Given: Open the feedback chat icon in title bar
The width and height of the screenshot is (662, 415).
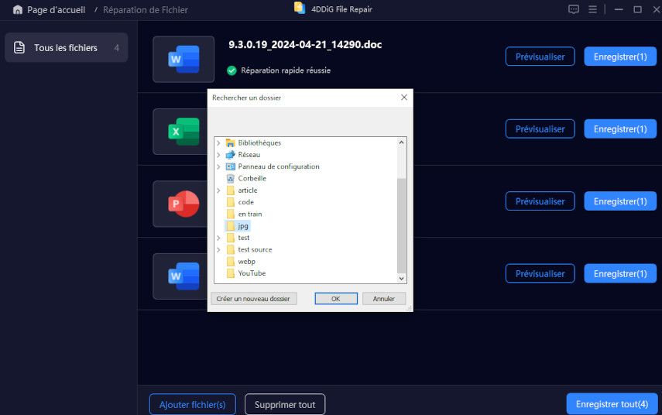Looking at the screenshot, I should click(x=574, y=9).
